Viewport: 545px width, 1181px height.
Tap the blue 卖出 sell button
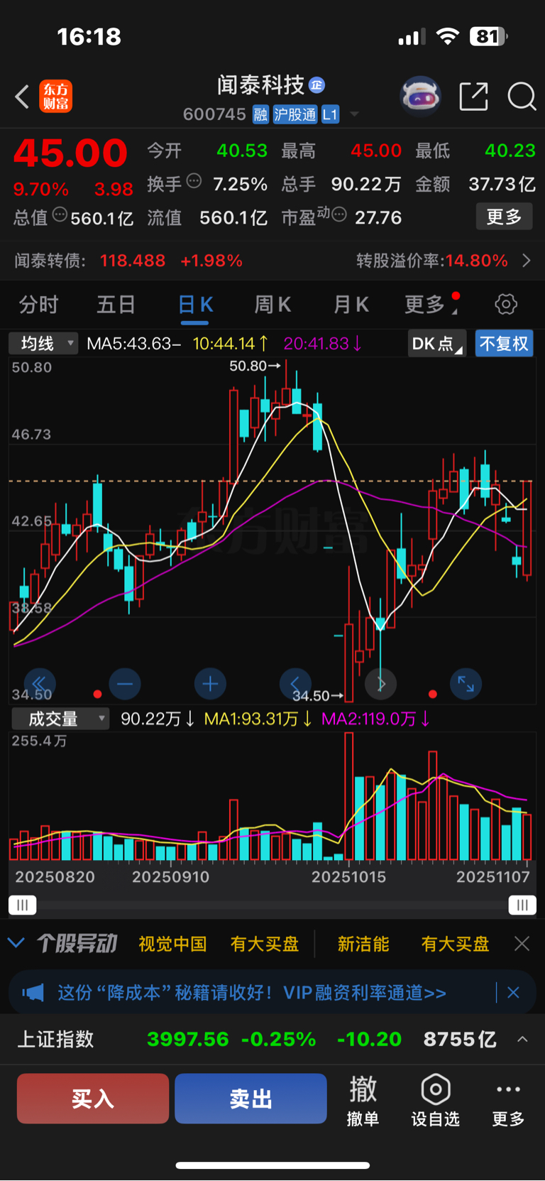click(251, 1099)
